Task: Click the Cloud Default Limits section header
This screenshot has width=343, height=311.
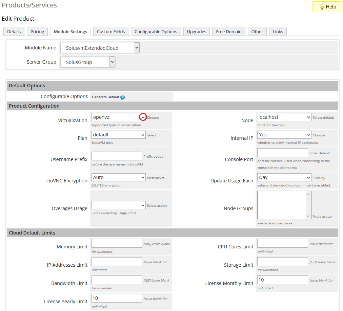Action: click(x=173, y=233)
